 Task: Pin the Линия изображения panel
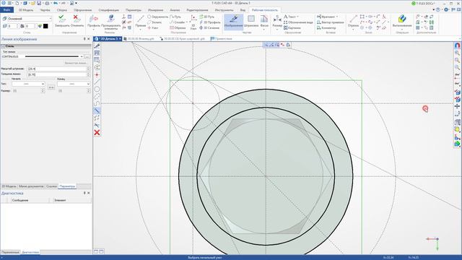pos(84,39)
